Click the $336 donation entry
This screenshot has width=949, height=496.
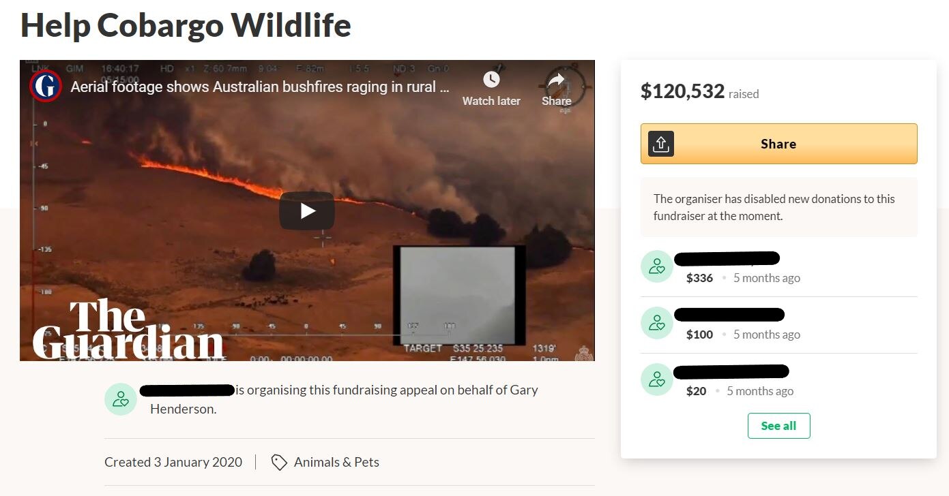pos(699,277)
